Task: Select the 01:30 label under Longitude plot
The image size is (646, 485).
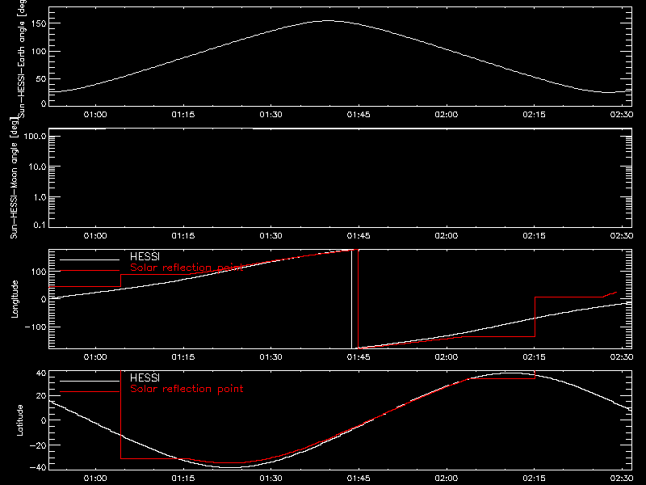Action: tap(271, 356)
